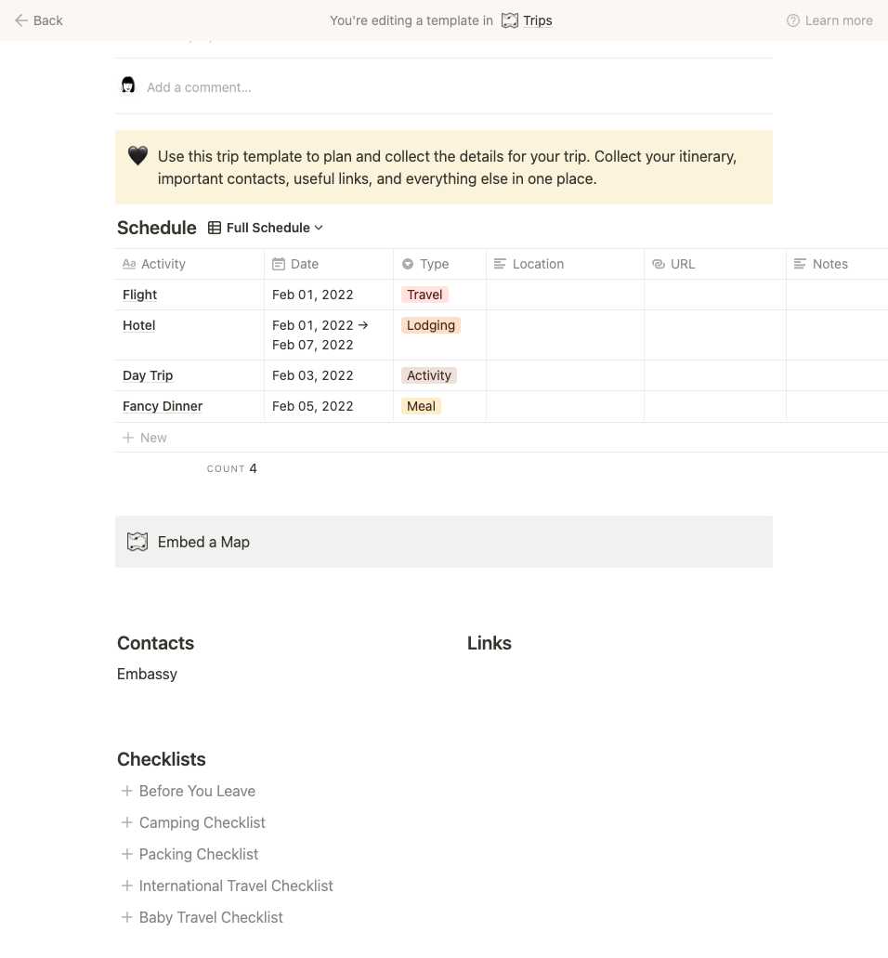The width and height of the screenshot is (888, 958).
Task: Click the user avatar beside comment field
Action: coord(129,86)
